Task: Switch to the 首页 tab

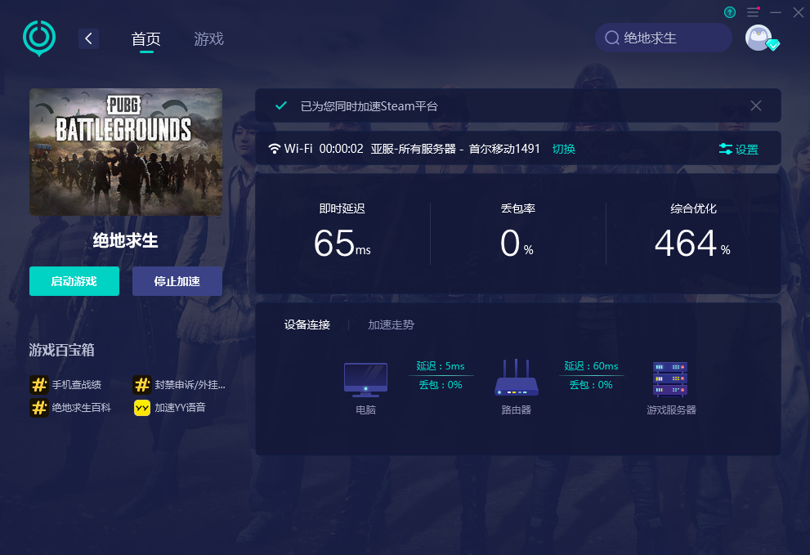Action: (146, 38)
